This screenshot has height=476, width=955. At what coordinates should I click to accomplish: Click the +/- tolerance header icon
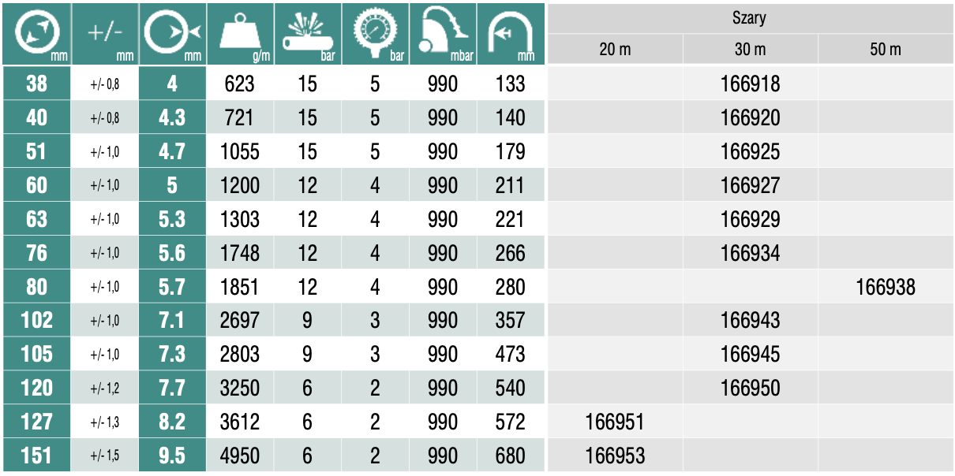pyautogui.click(x=105, y=33)
